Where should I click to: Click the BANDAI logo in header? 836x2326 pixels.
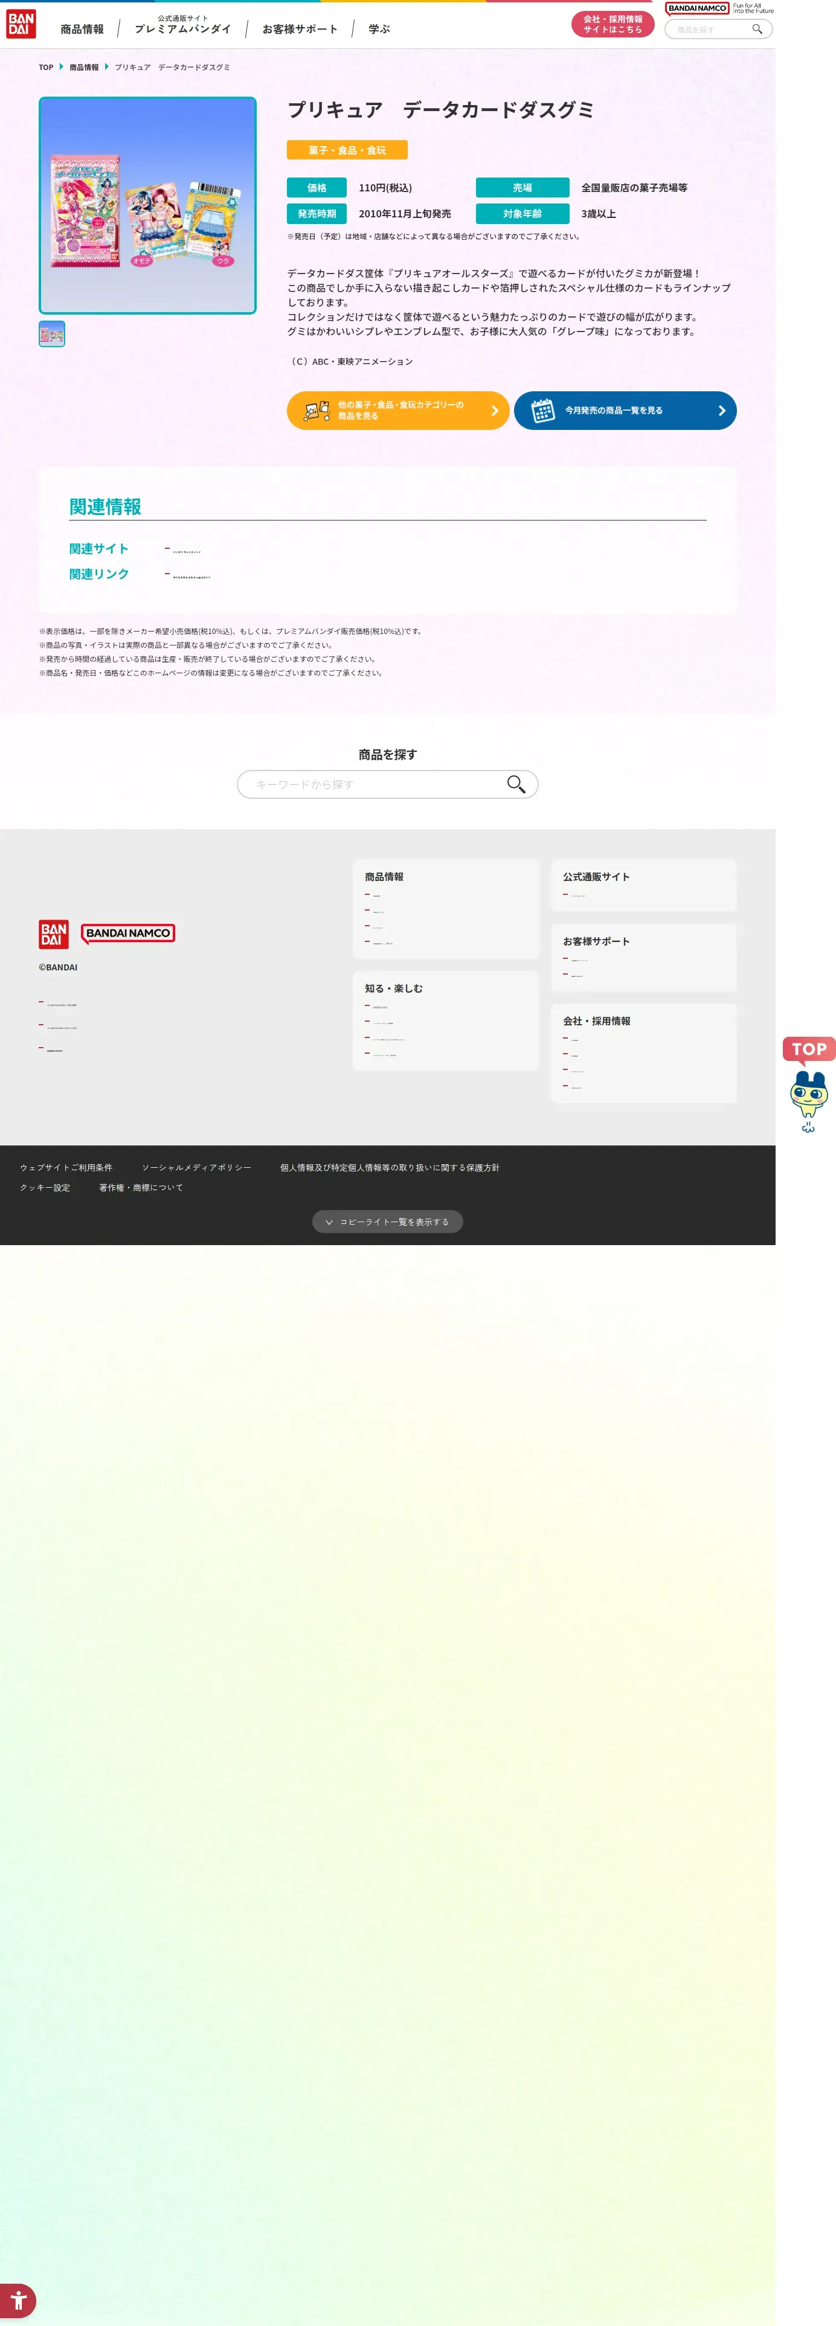pyautogui.click(x=21, y=24)
